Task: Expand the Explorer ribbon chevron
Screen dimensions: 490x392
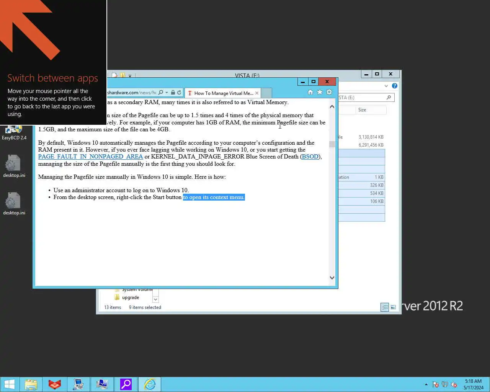Action: [x=386, y=86]
